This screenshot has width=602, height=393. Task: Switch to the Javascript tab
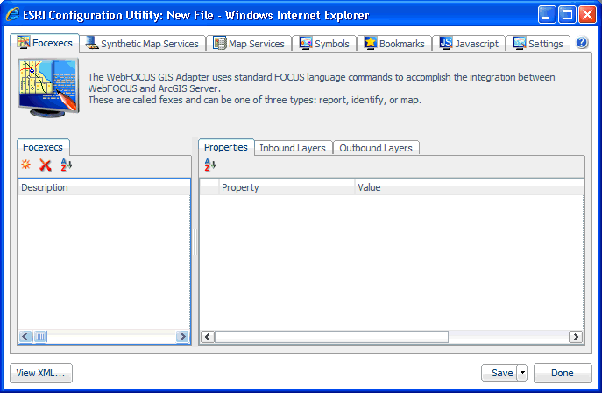469,44
